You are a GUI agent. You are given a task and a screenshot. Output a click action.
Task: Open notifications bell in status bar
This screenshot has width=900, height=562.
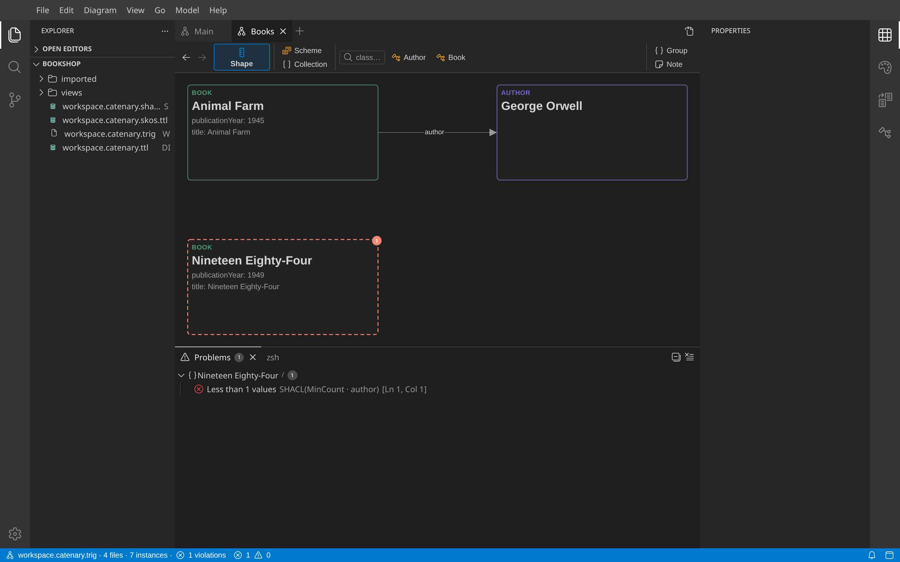pyautogui.click(x=872, y=555)
